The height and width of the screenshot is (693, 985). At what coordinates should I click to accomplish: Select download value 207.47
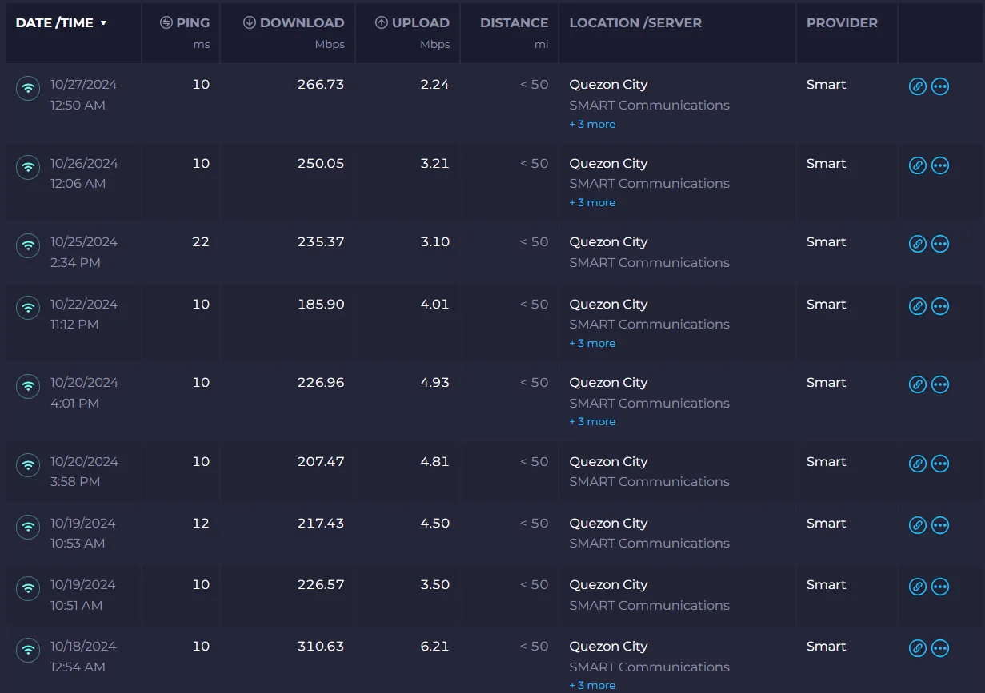[x=321, y=462]
